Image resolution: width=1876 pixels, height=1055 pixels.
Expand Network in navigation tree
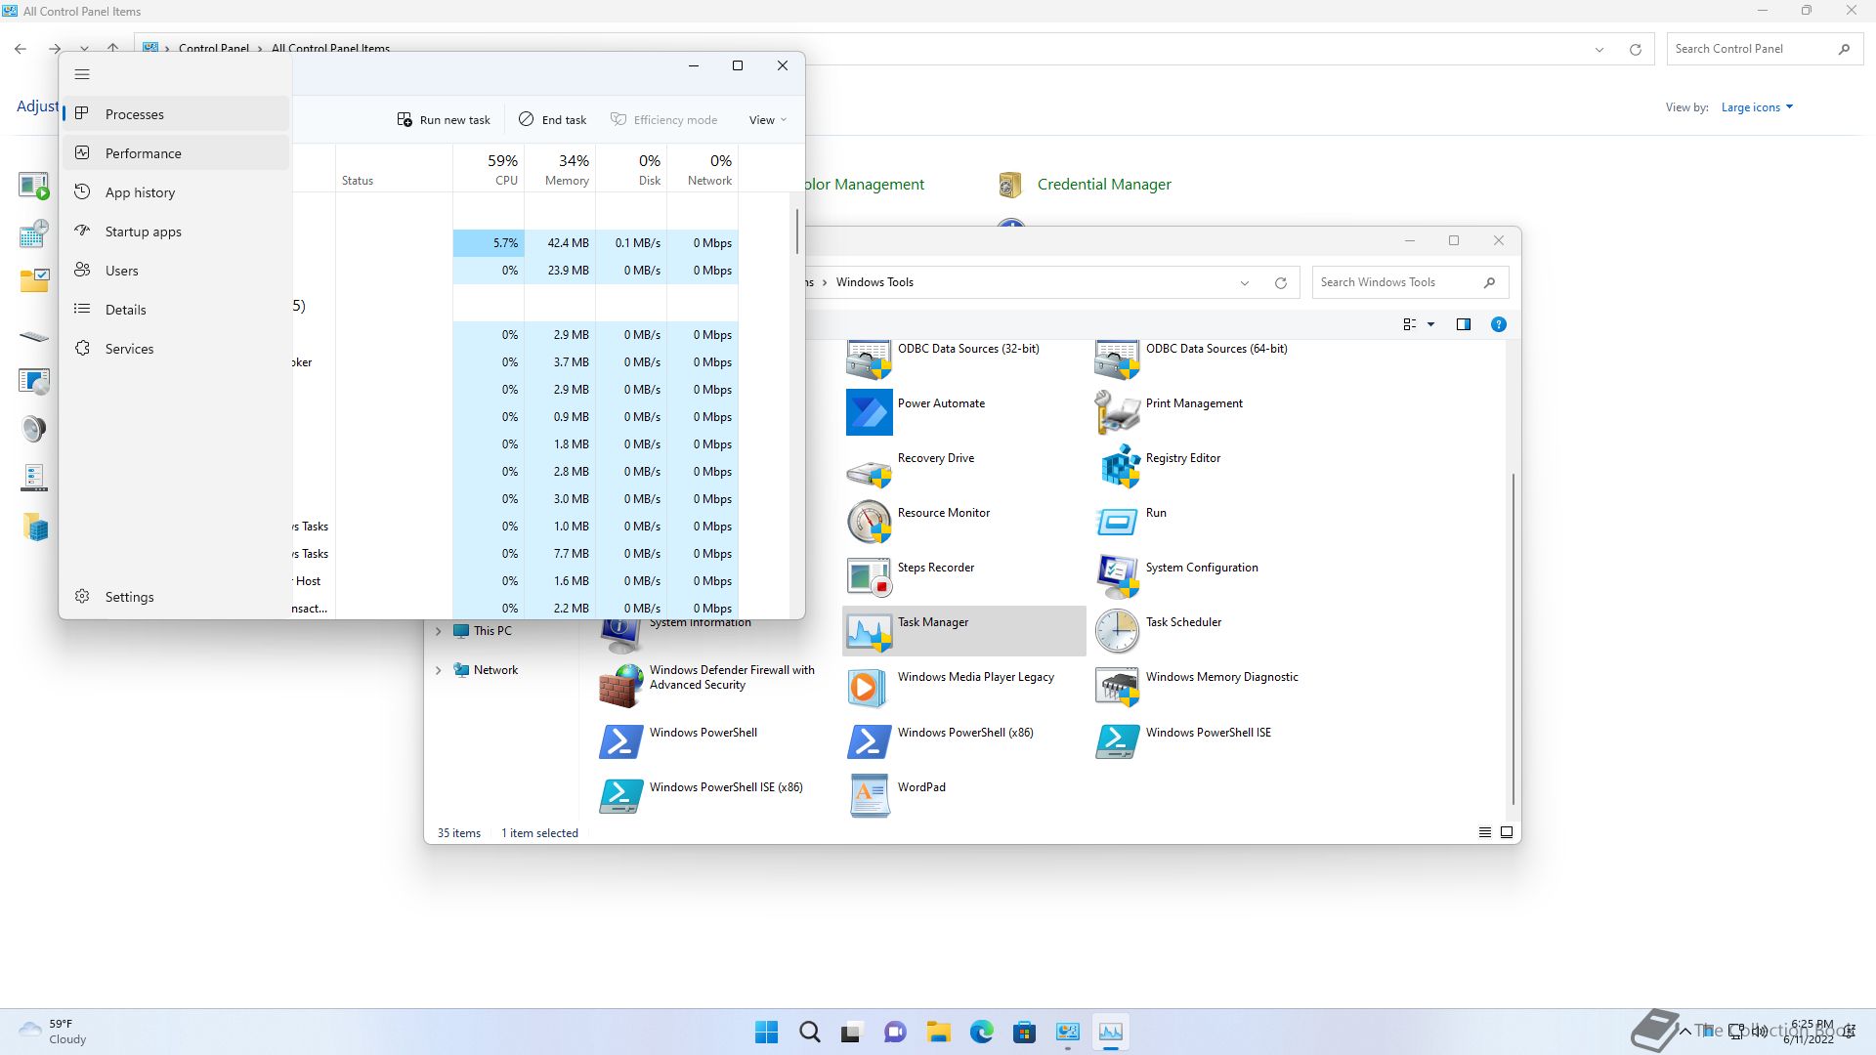click(x=438, y=670)
